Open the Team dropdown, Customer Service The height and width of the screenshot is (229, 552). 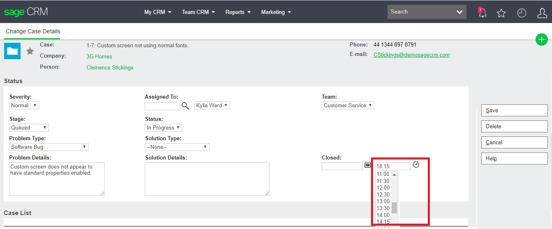[x=348, y=105]
